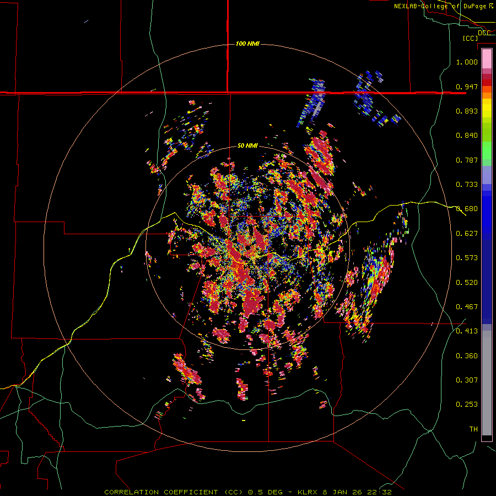Select the 0.893 color scale label

coord(467,111)
